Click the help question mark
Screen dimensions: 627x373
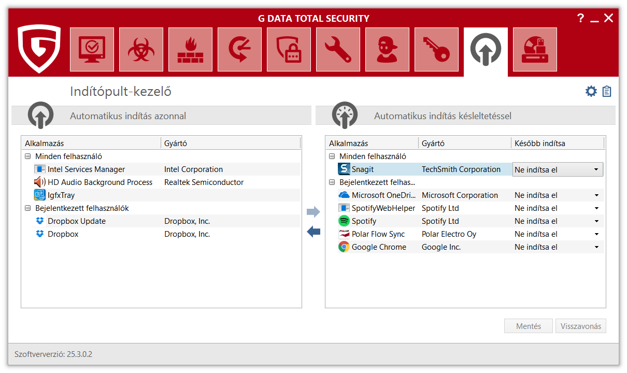pos(580,18)
